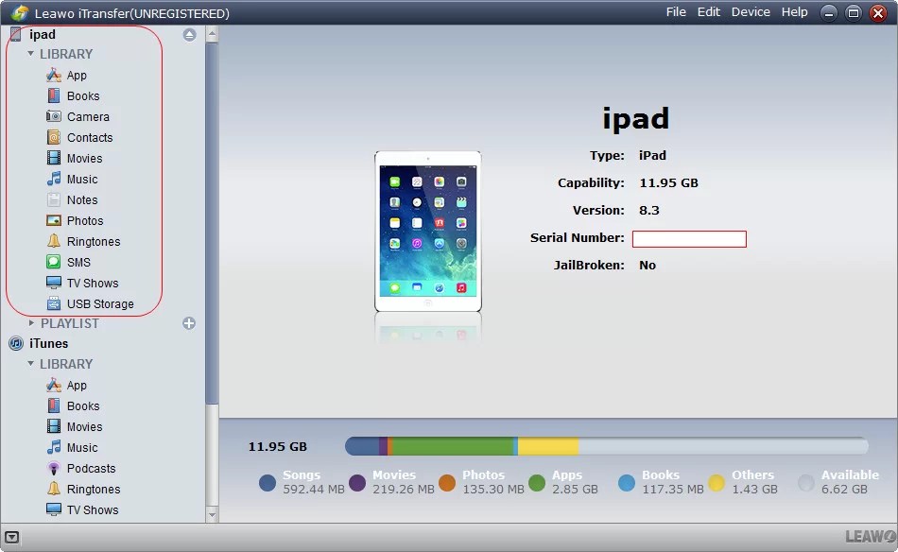Maximize the Leawo iTransfer window
This screenshot has width=898, height=552.
pyautogui.click(x=853, y=13)
